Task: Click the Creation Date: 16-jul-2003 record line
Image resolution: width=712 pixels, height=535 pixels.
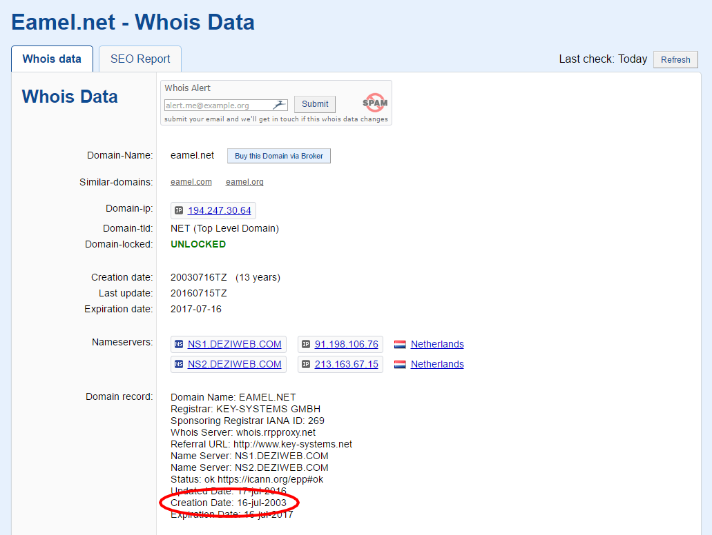Action: coord(229,503)
